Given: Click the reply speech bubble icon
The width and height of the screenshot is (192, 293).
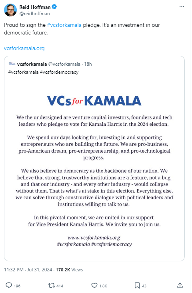Looking at the screenshot, I should 9,285.
